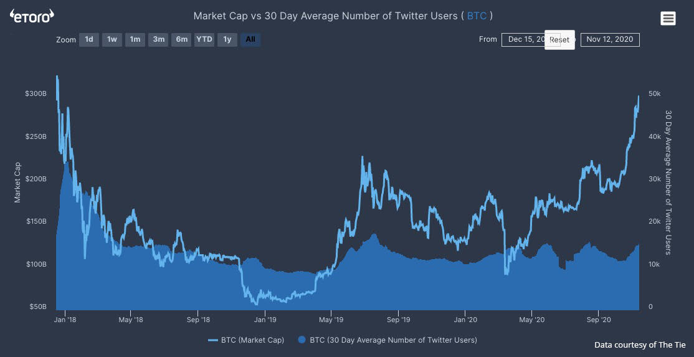This screenshot has width=694, height=357.
Task: Click the Reset zoom button
Action: click(559, 40)
